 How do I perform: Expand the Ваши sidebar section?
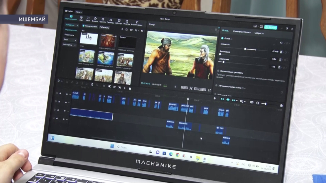70,40
